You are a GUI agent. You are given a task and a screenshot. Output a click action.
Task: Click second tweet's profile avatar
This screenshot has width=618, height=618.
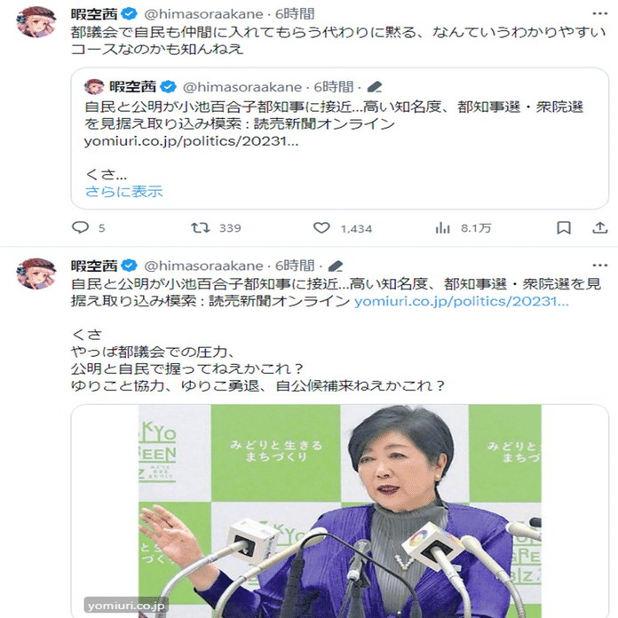[x=36, y=273]
